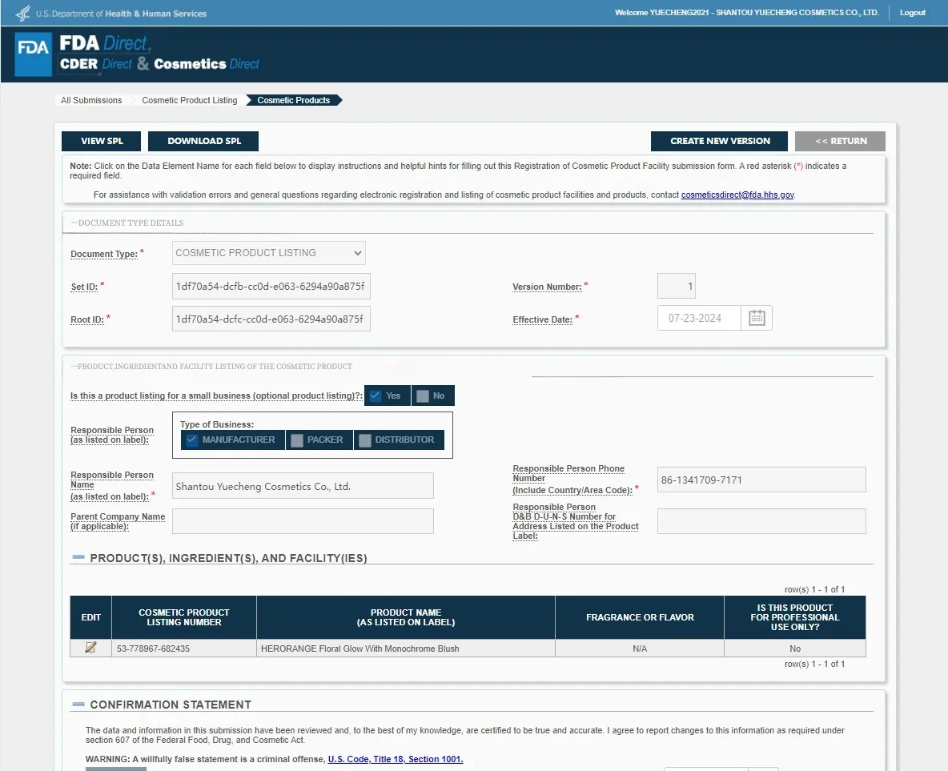
Task: Open the Effective Date calendar picker
Action: pyautogui.click(x=757, y=318)
